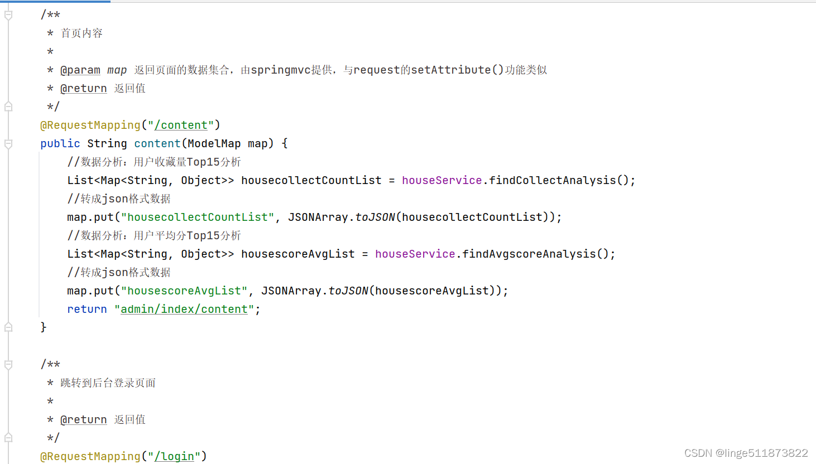This screenshot has height=464, width=816.
Task: Place cursor on @RequestMapping above /login
Action: coord(90,457)
